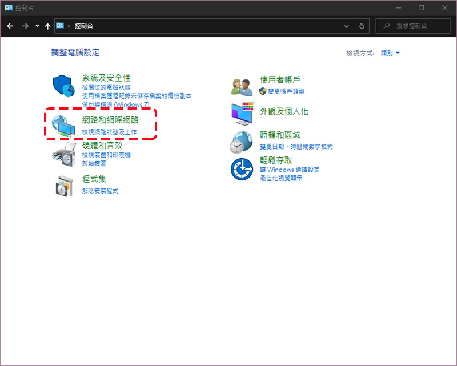Expand the recent locations dropdown arrow

[37, 26]
